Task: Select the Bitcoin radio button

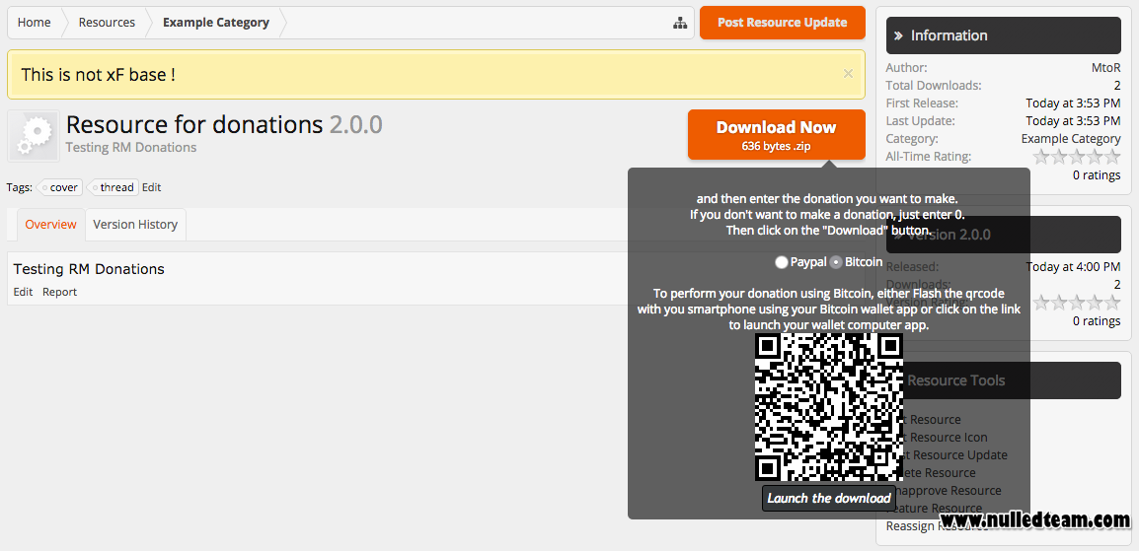Action: coord(836,262)
